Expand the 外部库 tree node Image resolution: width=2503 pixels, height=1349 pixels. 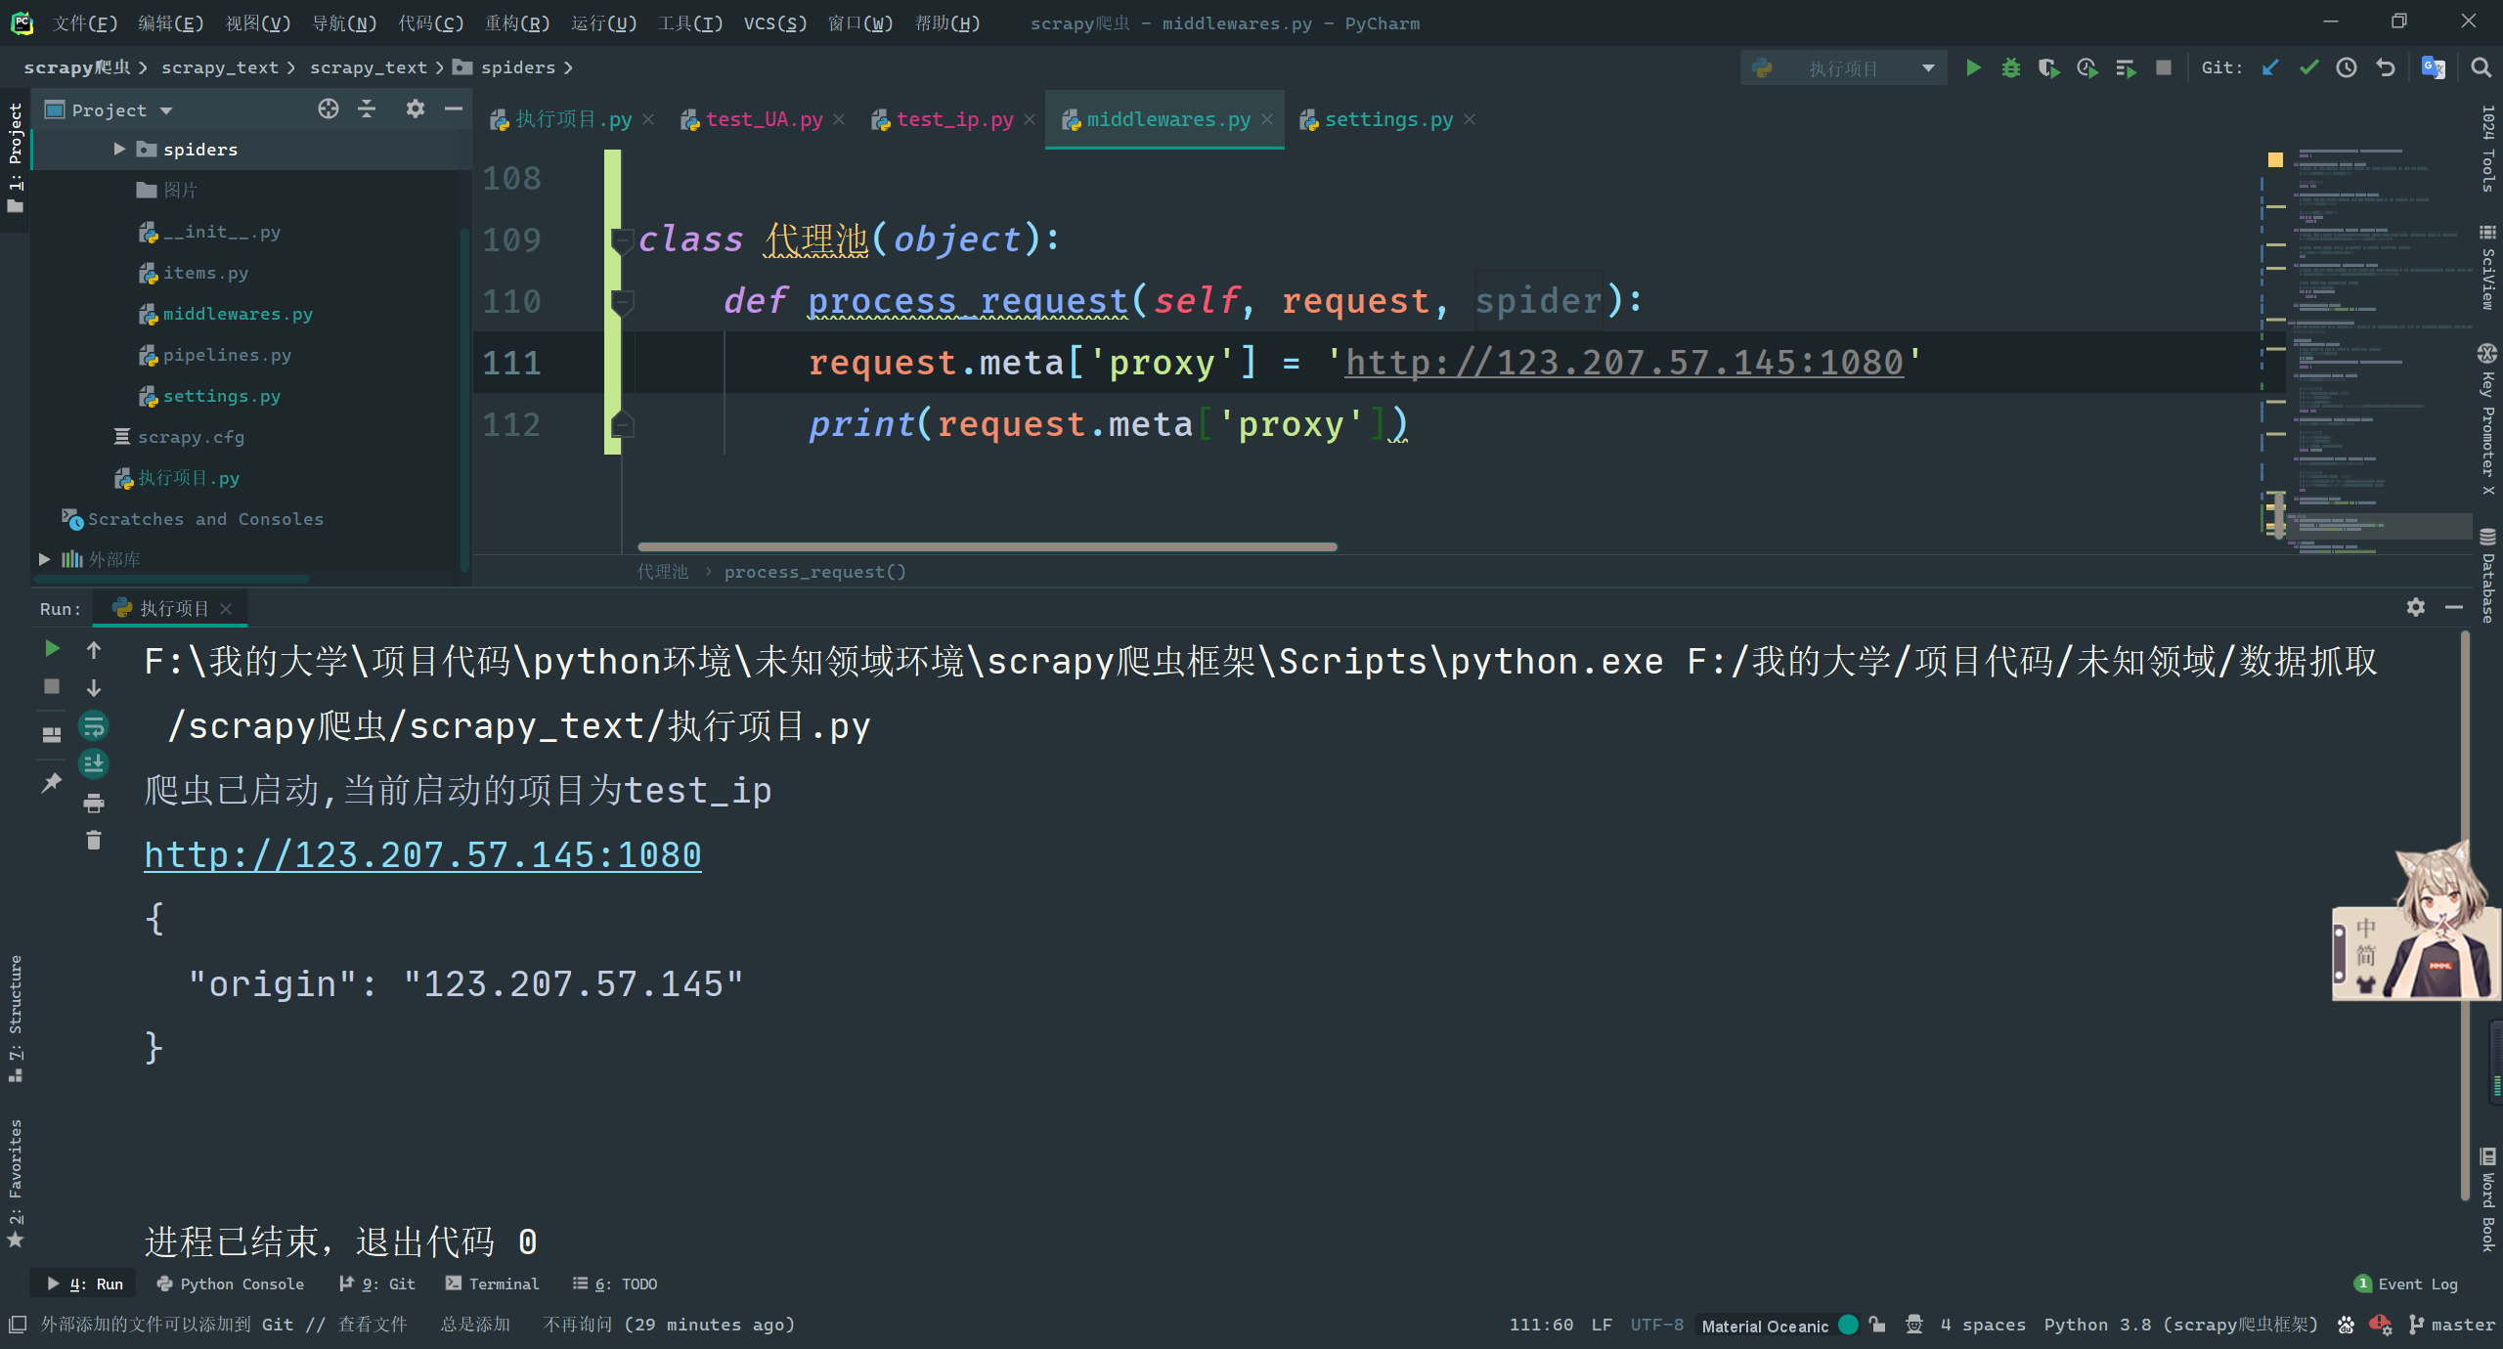[44, 559]
